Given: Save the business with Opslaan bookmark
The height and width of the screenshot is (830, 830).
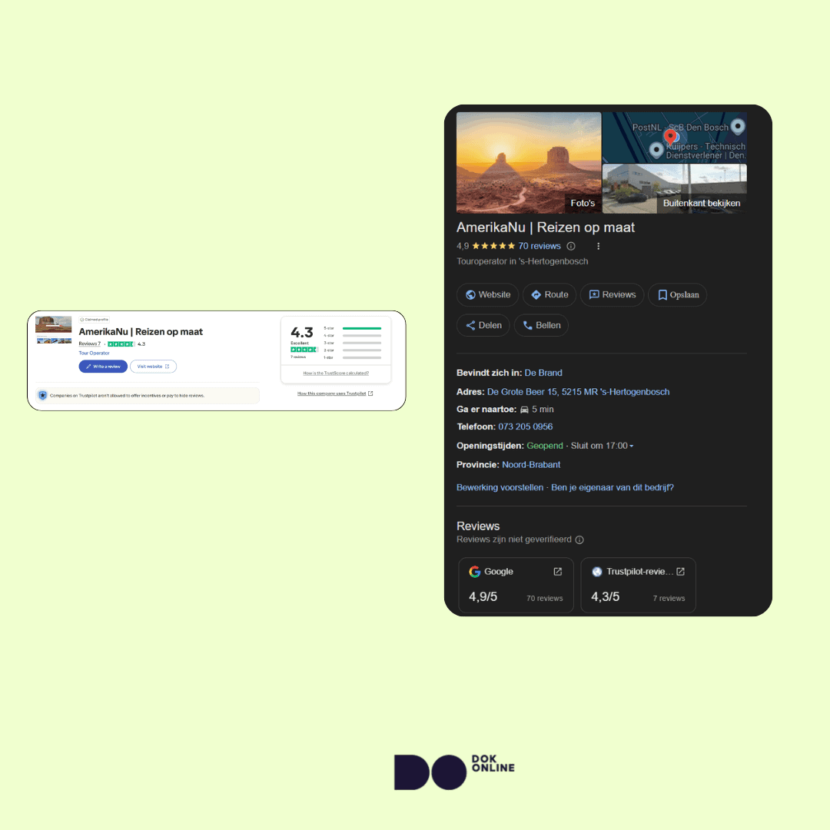Looking at the screenshot, I should pos(677,294).
